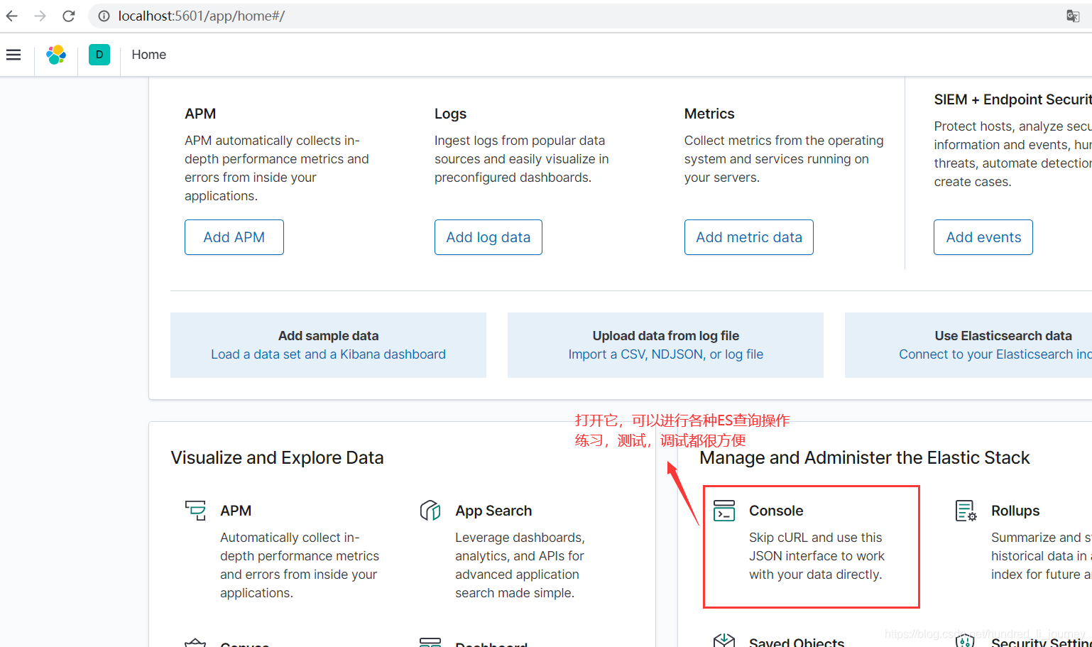
Task: Open the Saved Objects title link
Action: pos(797,642)
